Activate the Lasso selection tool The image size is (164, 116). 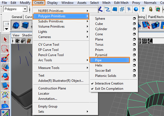[x=5, y=49]
